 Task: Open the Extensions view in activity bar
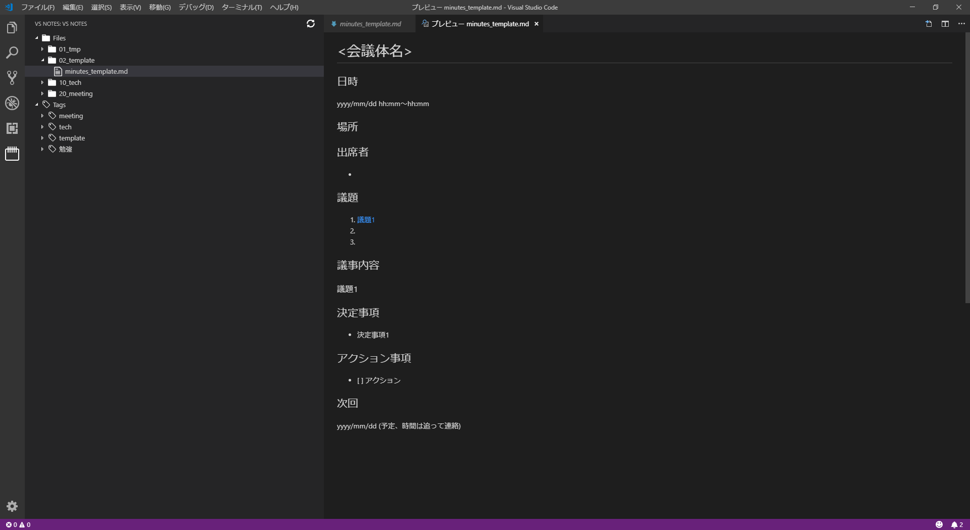[x=12, y=128]
